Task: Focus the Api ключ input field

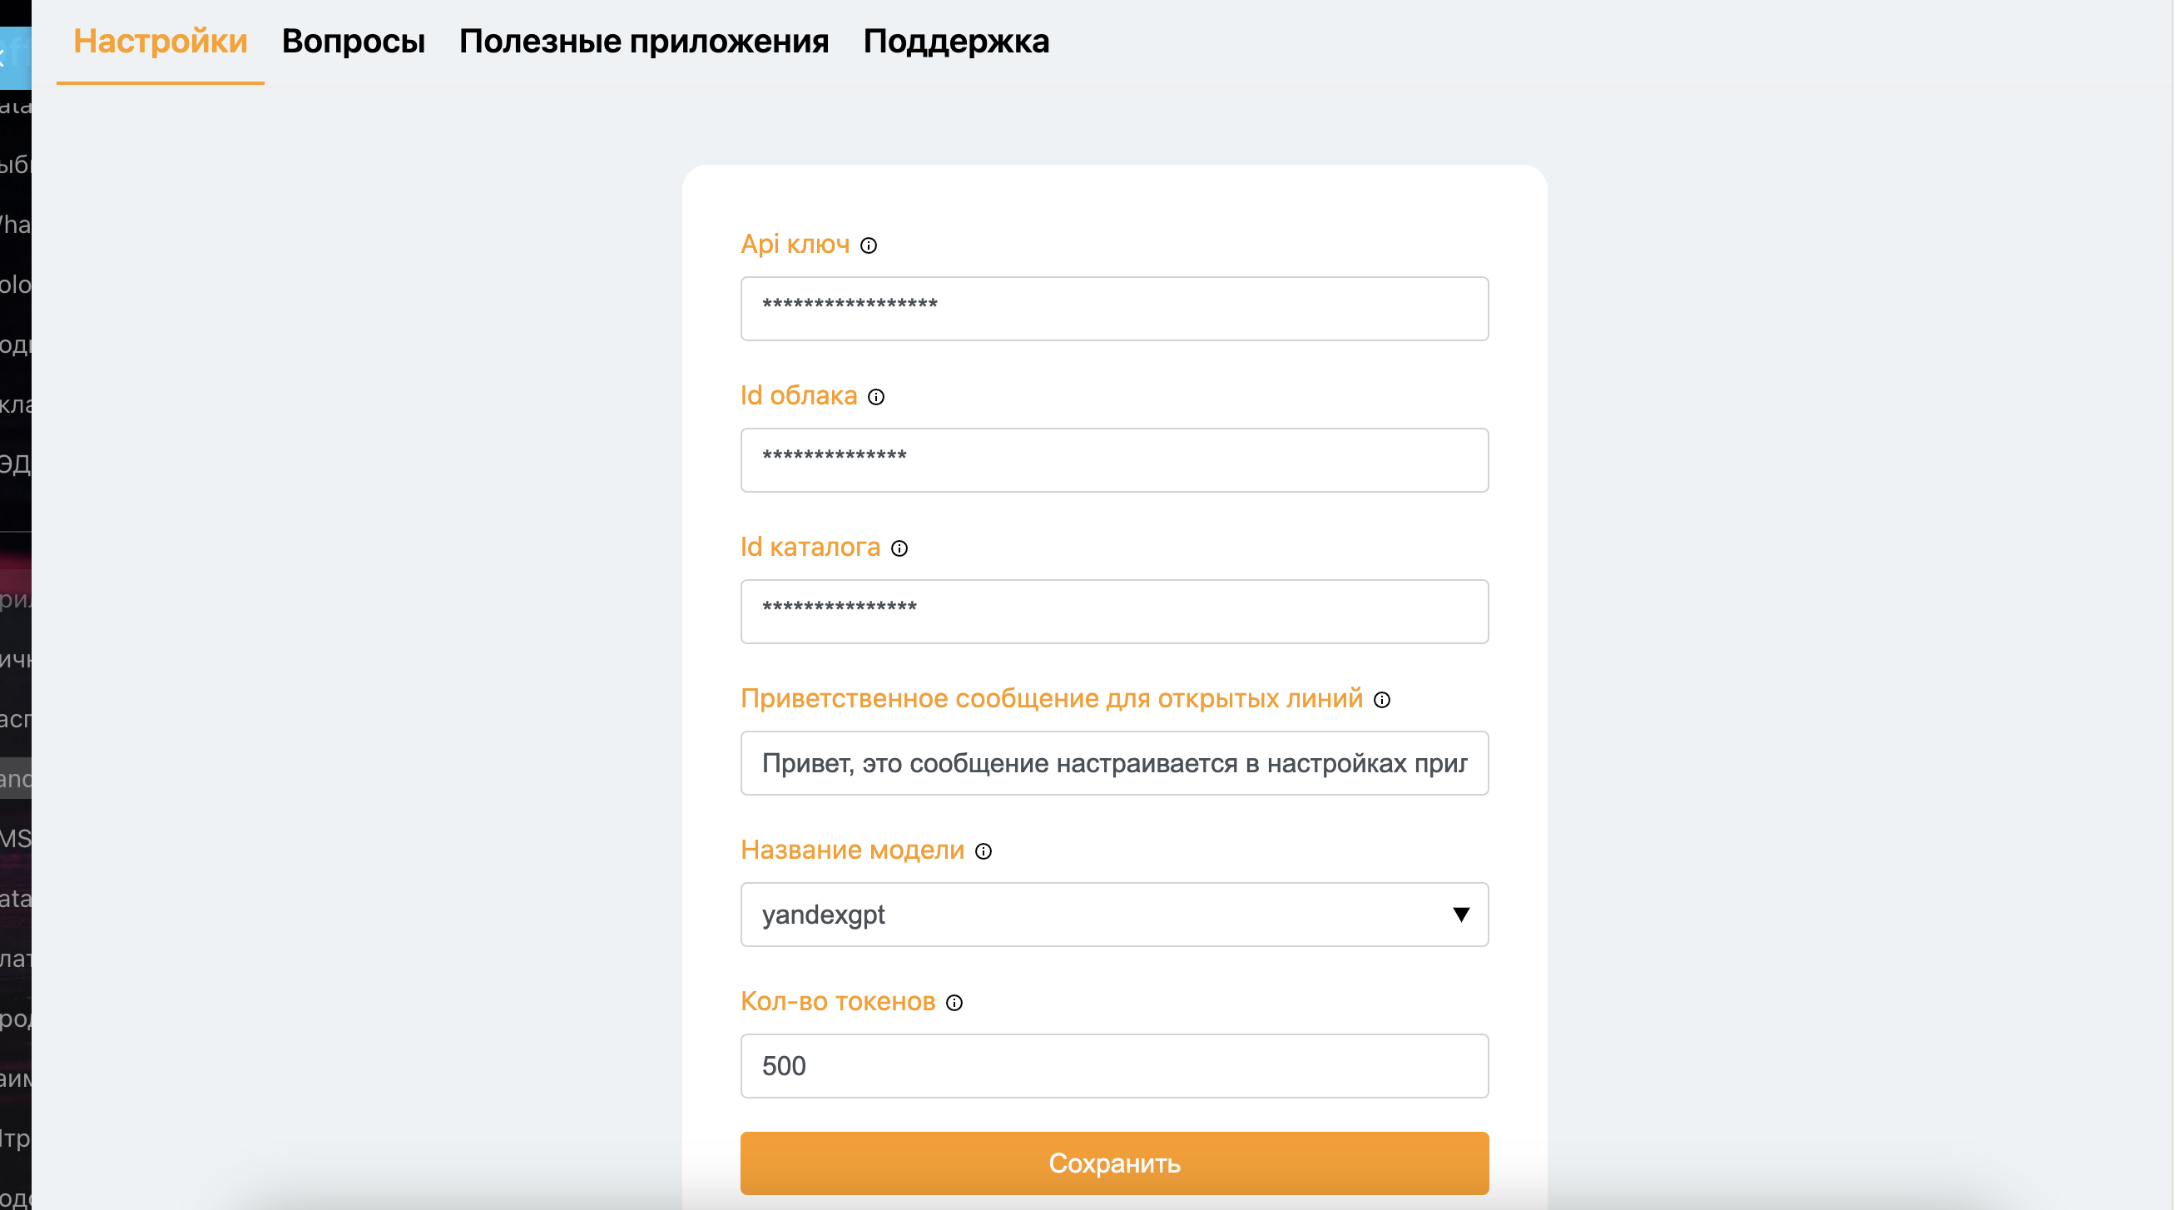Action: [1113, 308]
